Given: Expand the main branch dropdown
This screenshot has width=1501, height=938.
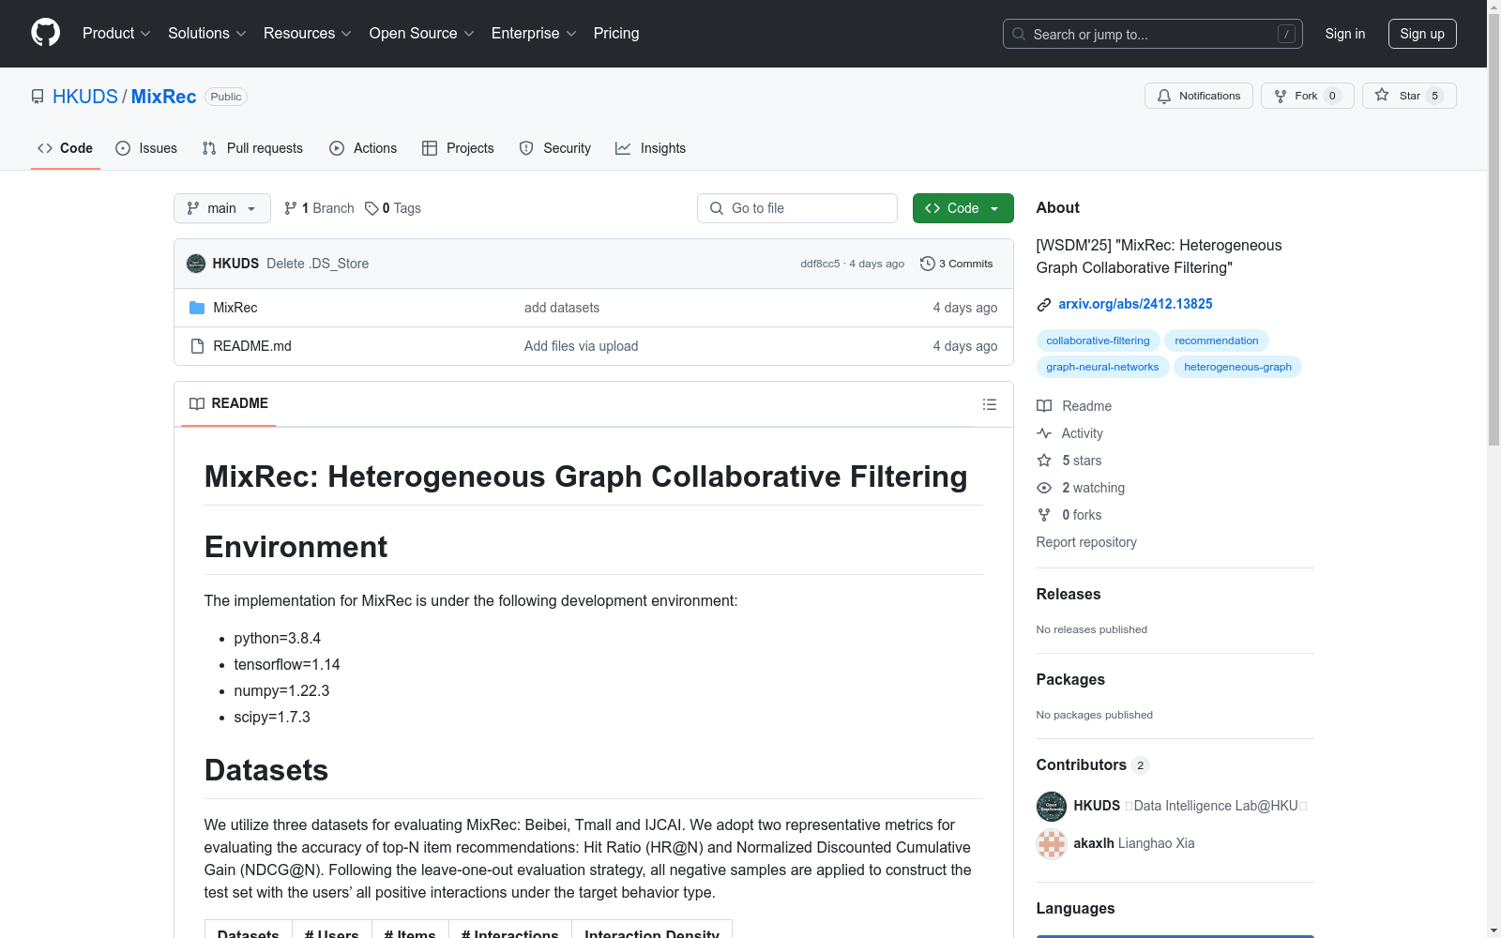Looking at the screenshot, I should [x=221, y=208].
